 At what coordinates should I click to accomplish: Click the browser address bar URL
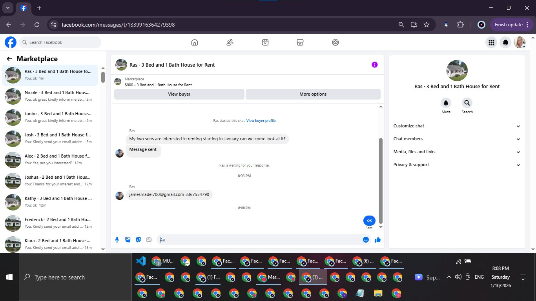coord(118,25)
